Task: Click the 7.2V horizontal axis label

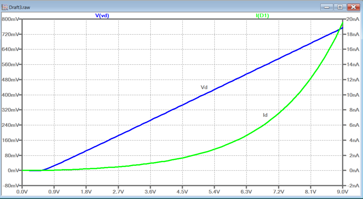Action: click(x=278, y=192)
